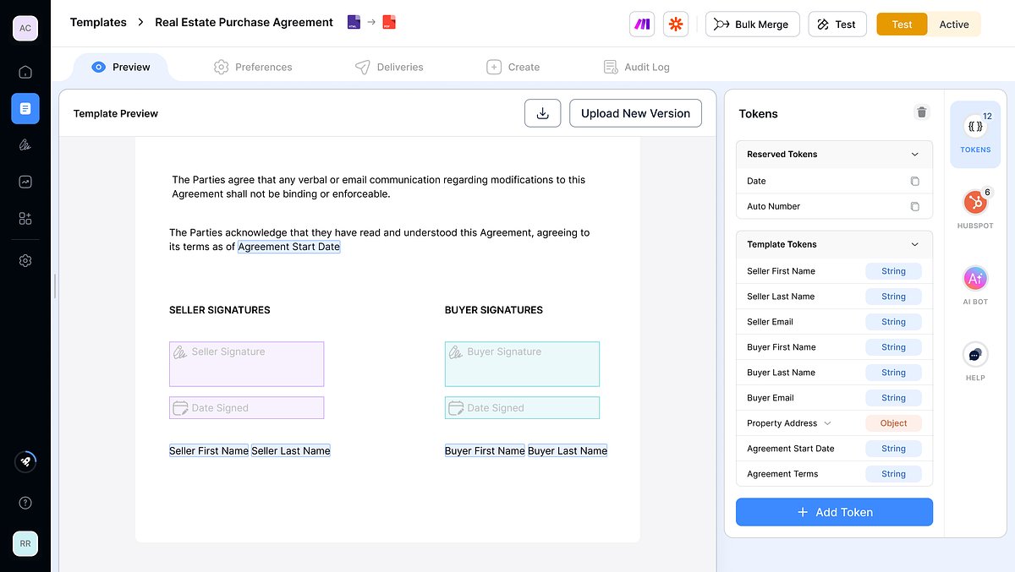Select Test mode in the status toggle
This screenshot has height=572, width=1015.
point(901,25)
